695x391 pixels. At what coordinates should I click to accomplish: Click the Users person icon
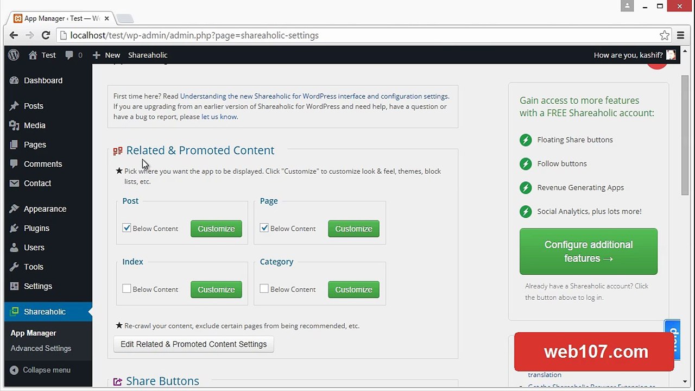[14, 248]
